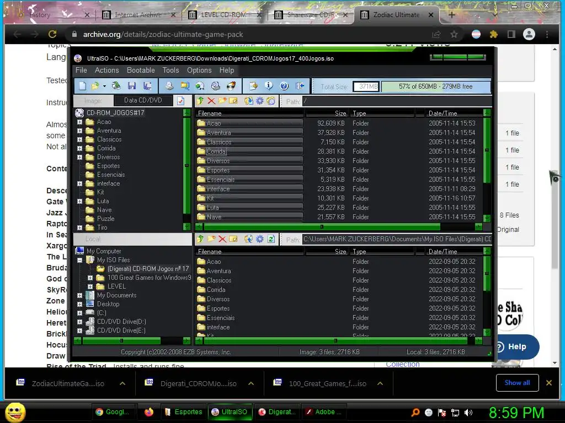This screenshot has height=423, width=565.
Task: Click the red X Delete icon in local pane
Action: (x=222, y=239)
